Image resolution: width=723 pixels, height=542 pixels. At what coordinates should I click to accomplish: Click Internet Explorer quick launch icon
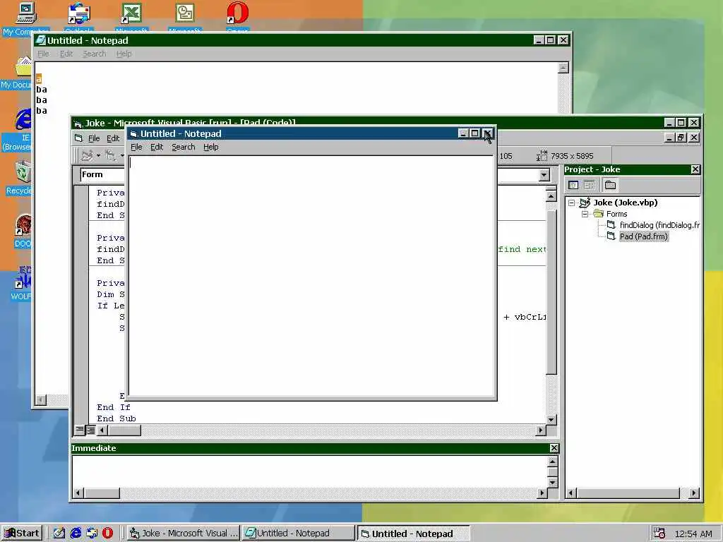coord(76,534)
